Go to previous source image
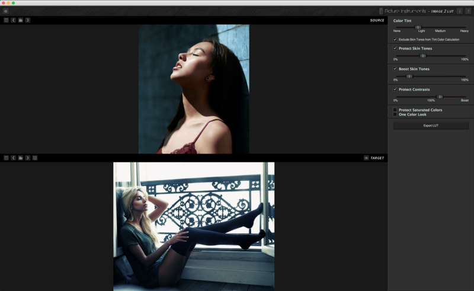The image size is (474, 291). (x=13, y=20)
